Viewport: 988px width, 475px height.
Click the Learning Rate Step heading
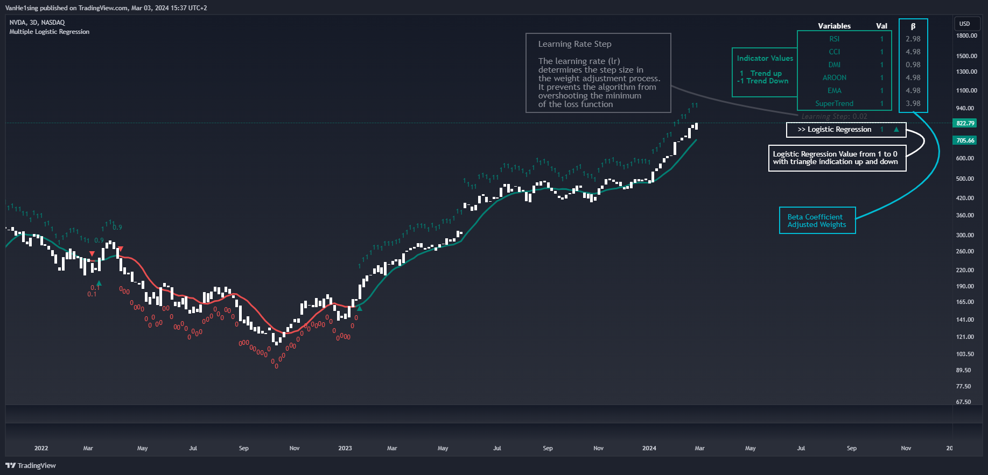pos(574,44)
